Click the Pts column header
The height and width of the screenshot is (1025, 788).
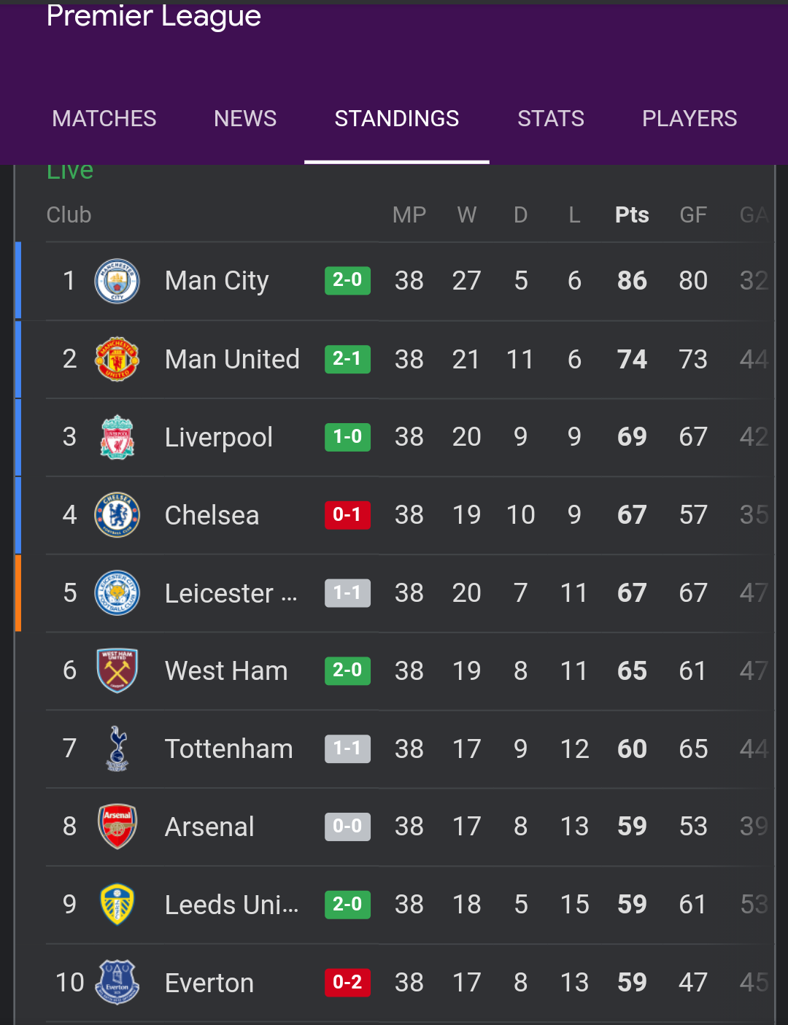(632, 214)
